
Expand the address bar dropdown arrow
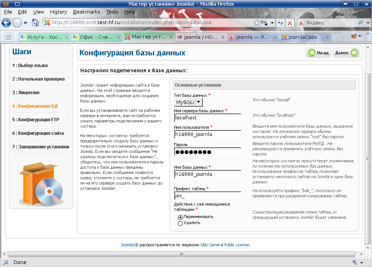tap(272, 23)
